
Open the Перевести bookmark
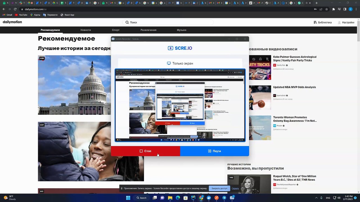click(50, 15)
